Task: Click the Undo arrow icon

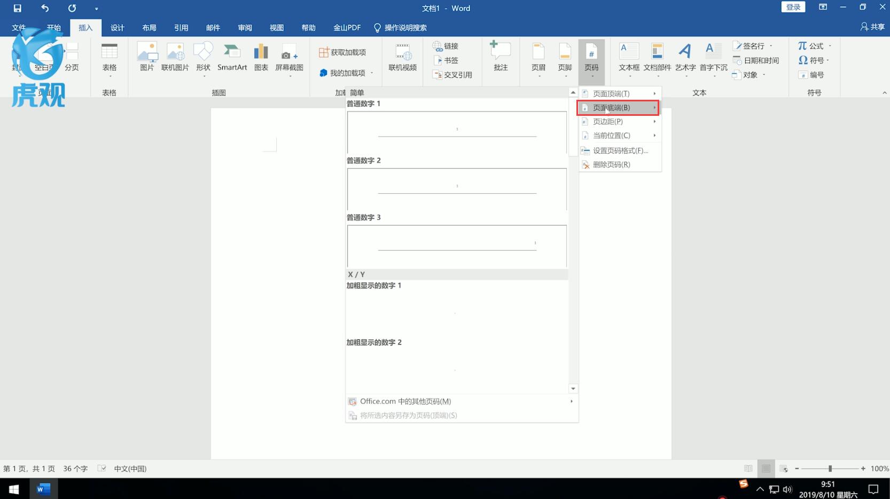Action: pos(45,8)
